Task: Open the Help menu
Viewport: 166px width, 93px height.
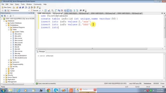Action: 45,4
